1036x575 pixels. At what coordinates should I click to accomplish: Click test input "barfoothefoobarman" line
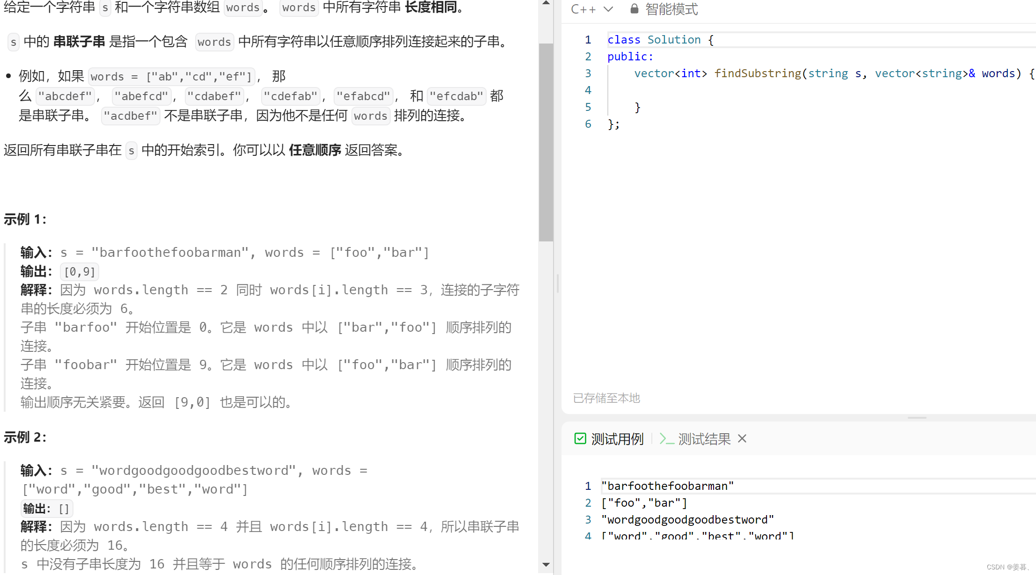[667, 486]
